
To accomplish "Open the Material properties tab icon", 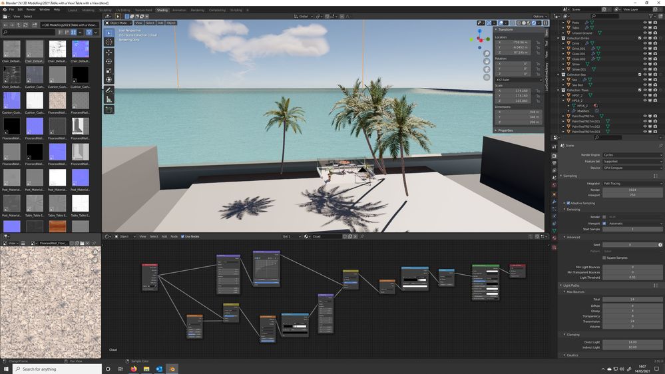I will click(x=554, y=238).
